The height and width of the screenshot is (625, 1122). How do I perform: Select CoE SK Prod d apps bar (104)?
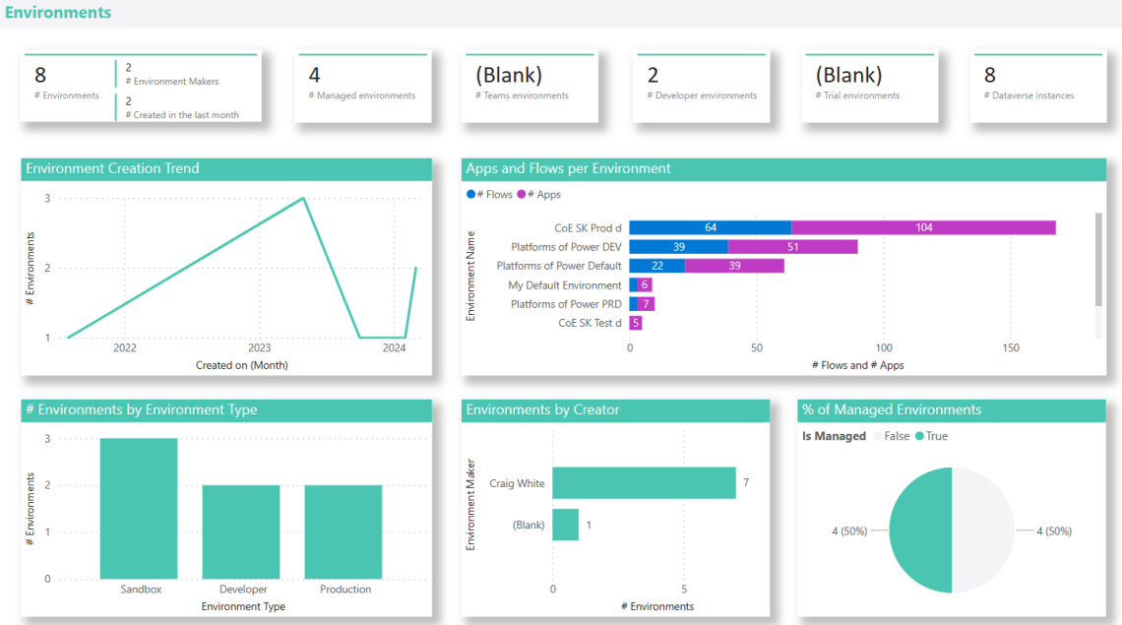pyautogui.click(x=923, y=227)
